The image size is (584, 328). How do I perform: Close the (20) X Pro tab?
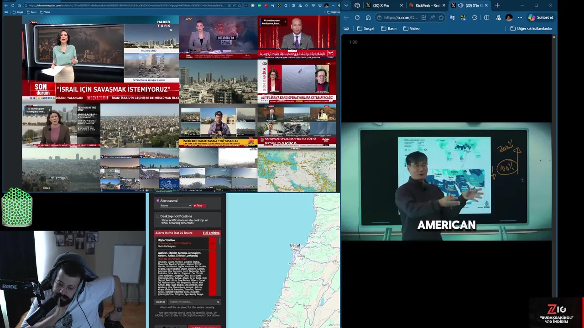coord(401,5)
